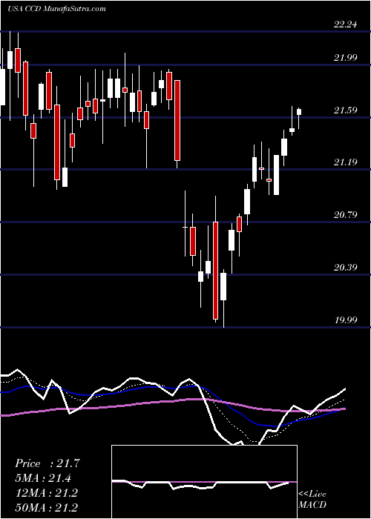Click the last white candlestick near 21.59
371x519 pixels.
[299, 111]
